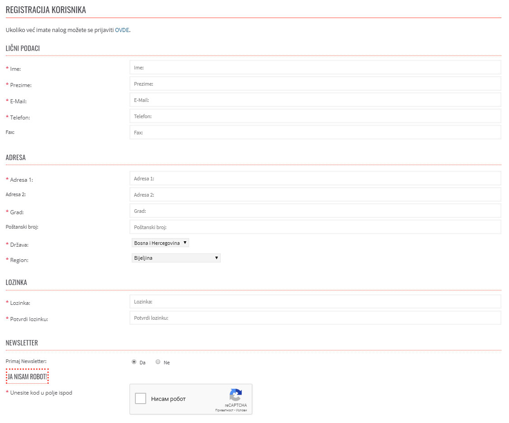Click the Telefon input field
Image resolution: width=509 pixels, height=423 pixels.
pos(315,116)
